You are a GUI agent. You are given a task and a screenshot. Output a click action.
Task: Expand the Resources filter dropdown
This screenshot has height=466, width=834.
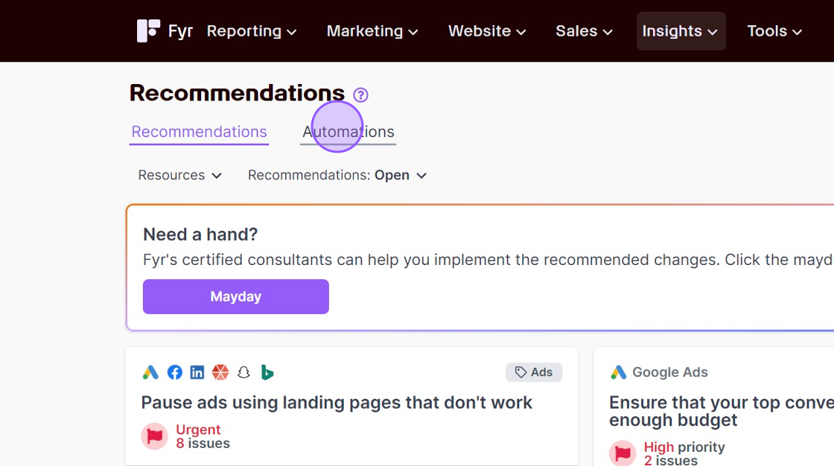179,176
